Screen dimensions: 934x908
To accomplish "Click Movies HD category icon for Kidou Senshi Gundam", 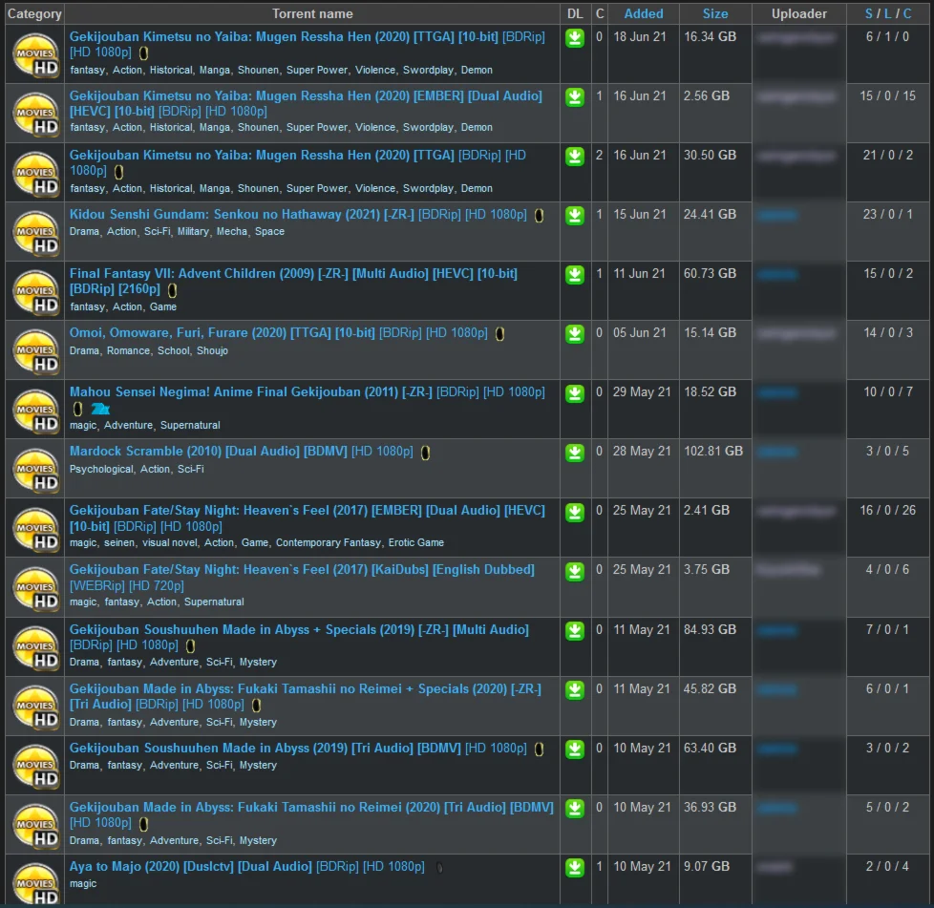I will (x=36, y=233).
